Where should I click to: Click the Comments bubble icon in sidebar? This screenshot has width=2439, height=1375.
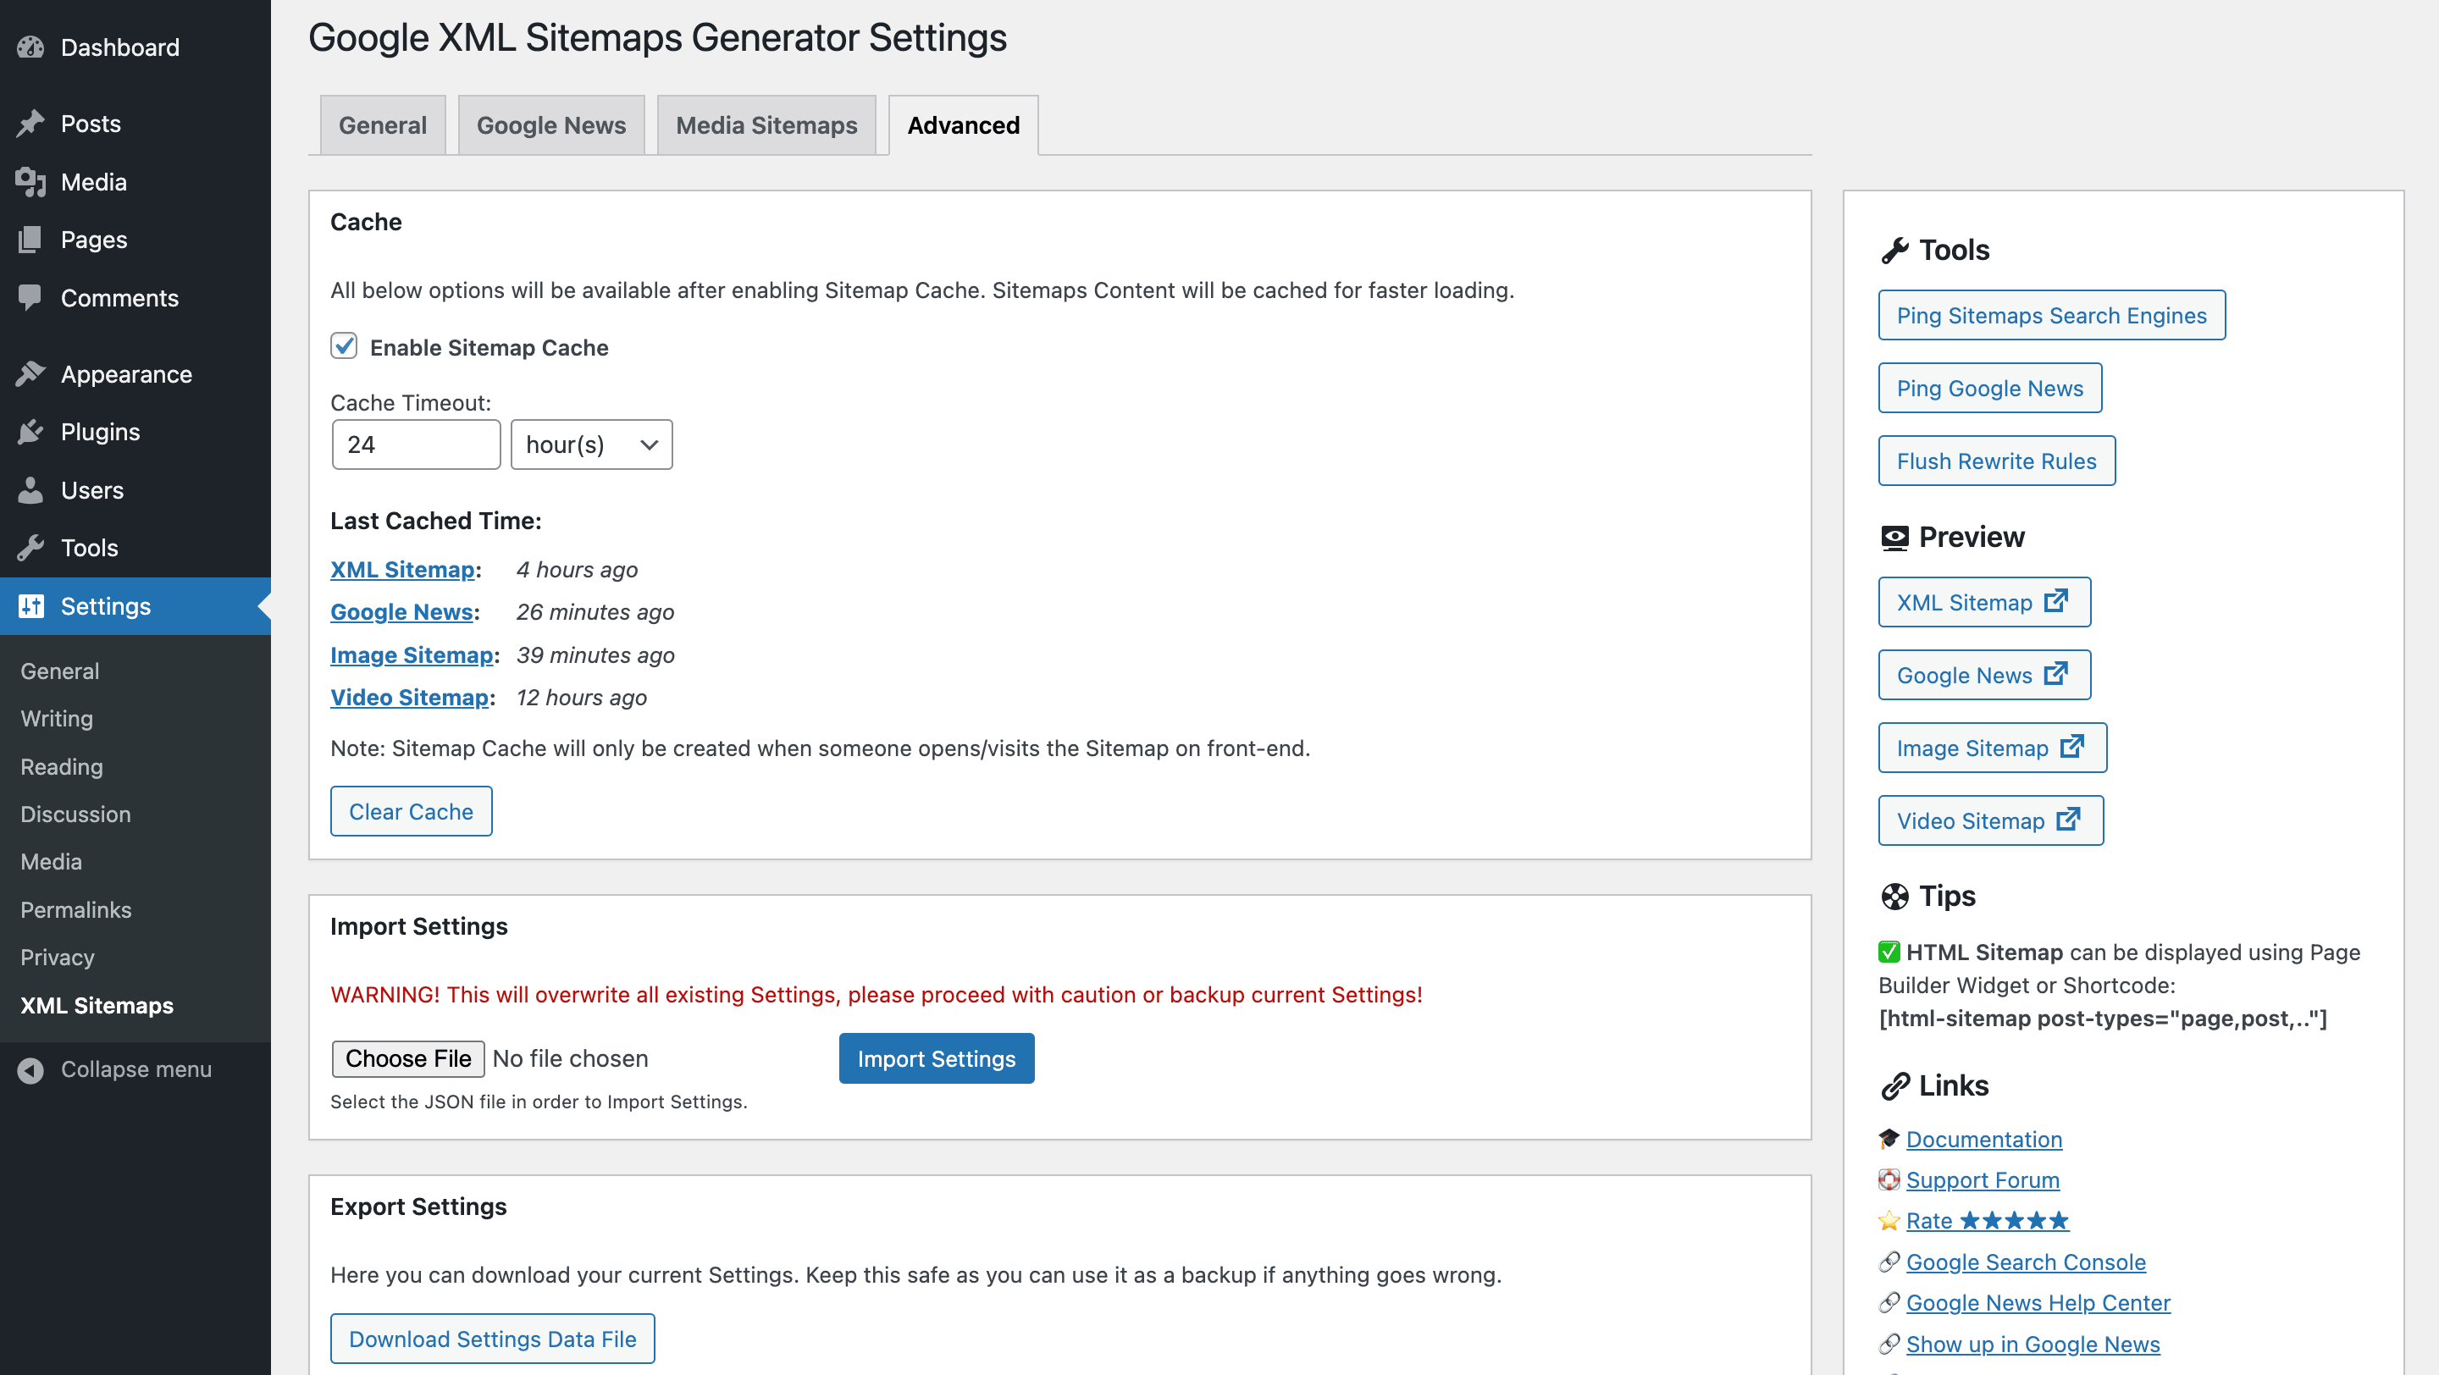pos(30,296)
